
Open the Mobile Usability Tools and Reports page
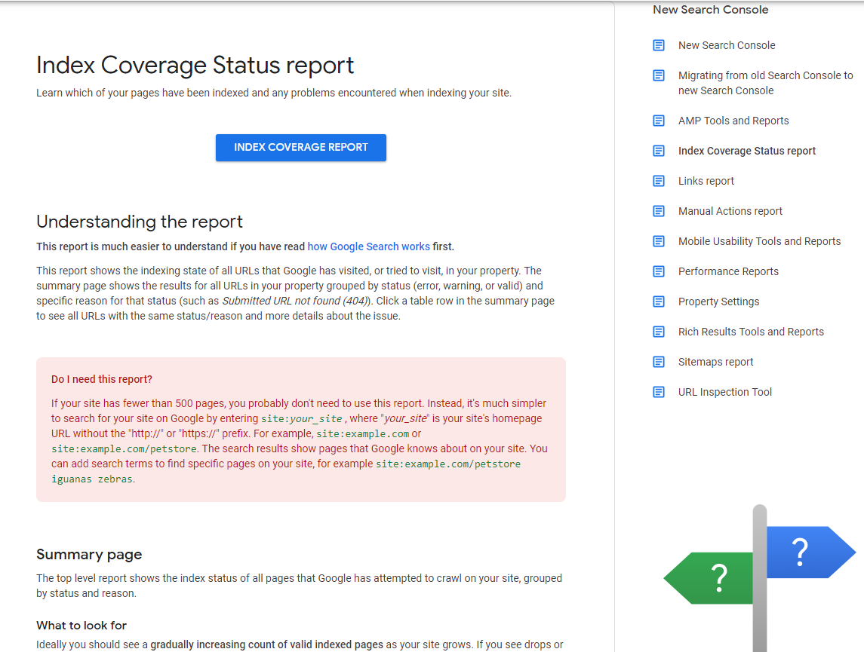(x=759, y=241)
